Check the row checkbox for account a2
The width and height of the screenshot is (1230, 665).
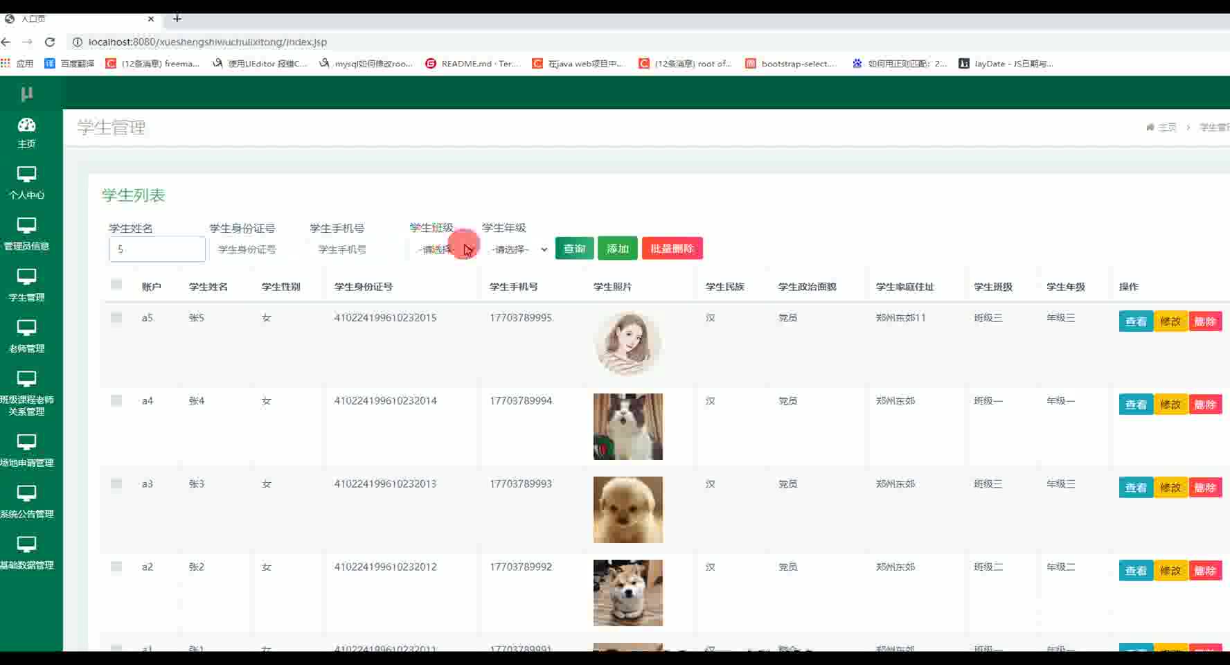click(116, 567)
